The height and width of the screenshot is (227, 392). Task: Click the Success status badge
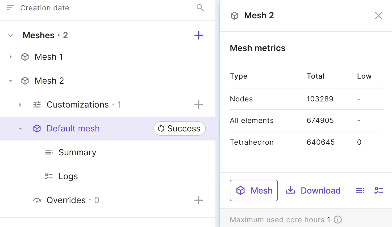[x=179, y=129]
